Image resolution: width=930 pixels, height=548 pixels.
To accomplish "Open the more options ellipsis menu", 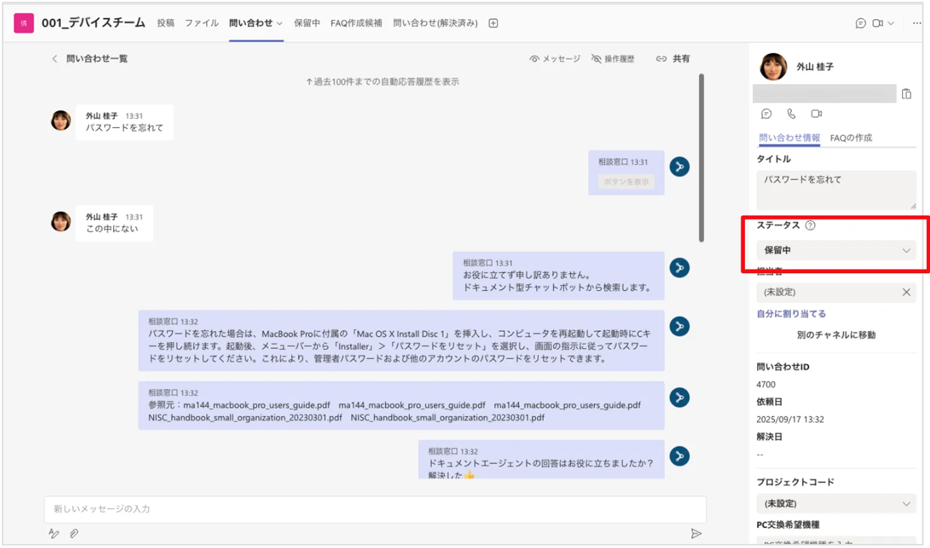I will coord(917,23).
